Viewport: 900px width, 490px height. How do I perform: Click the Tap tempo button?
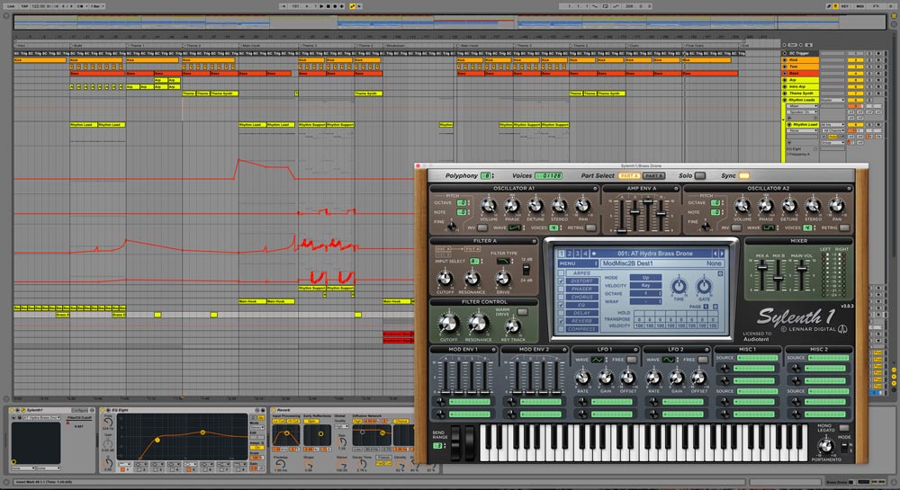(x=25, y=5)
